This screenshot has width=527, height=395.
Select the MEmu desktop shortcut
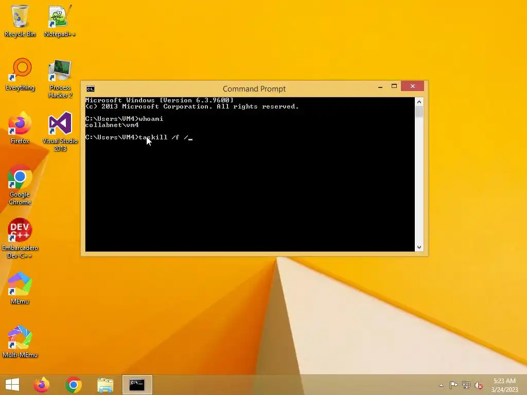pos(20,288)
